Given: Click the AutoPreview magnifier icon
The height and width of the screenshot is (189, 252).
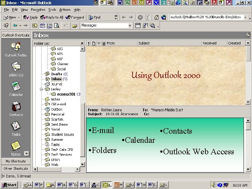Looking at the screenshot, I should [152, 26].
